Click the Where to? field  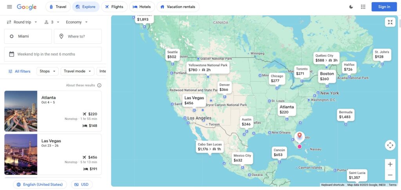click(78, 36)
